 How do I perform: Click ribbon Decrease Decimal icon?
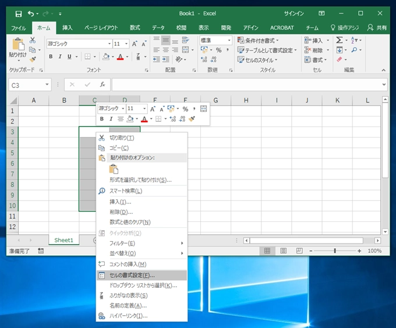tap(213, 59)
